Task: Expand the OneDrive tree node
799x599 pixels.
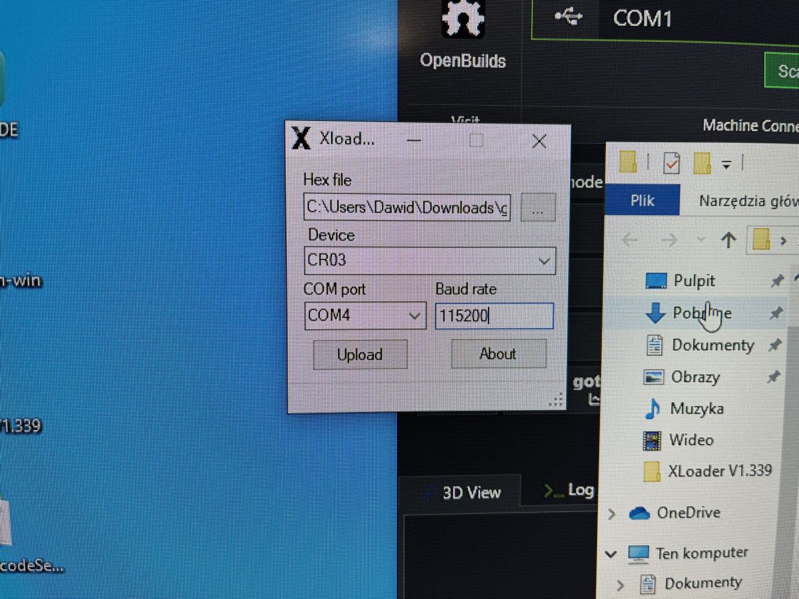Action: click(x=611, y=514)
